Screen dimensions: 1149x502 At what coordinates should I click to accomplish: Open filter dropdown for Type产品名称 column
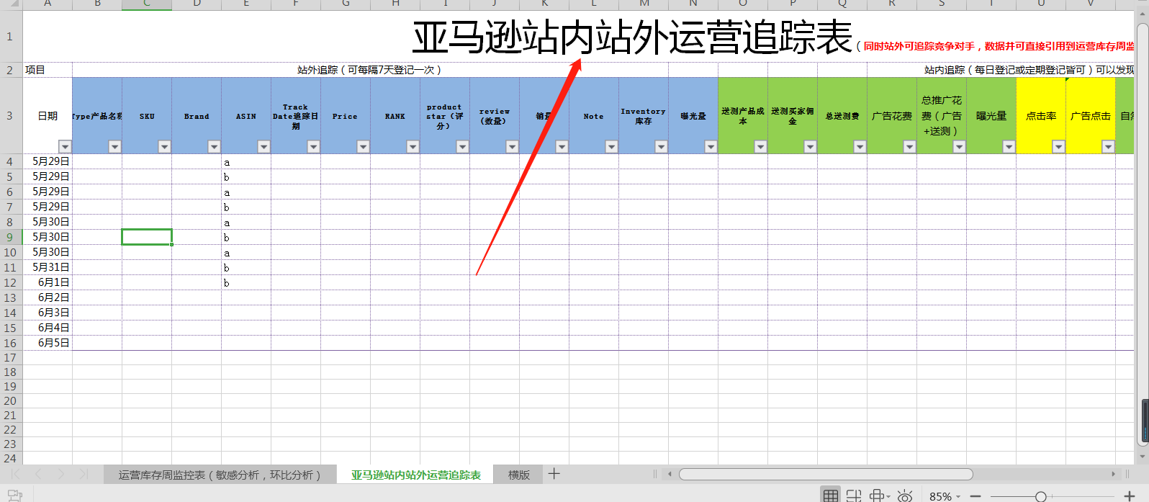click(x=114, y=147)
